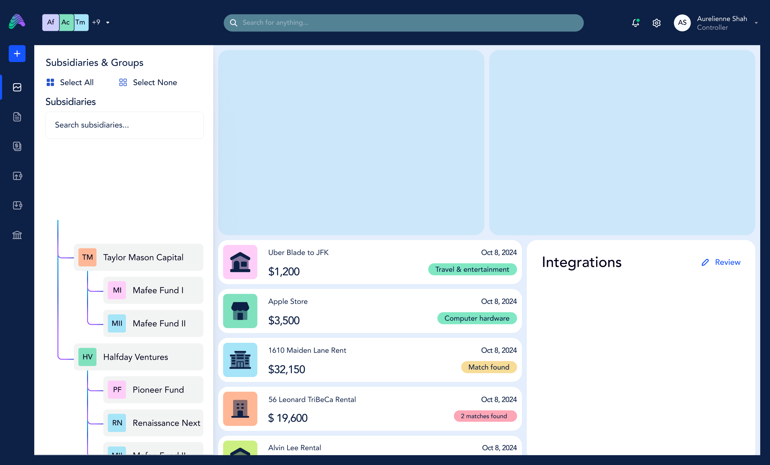Open the transactions icon in the sidebar
Image resolution: width=770 pixels, height=465 pixels.
tap(17, 146)
